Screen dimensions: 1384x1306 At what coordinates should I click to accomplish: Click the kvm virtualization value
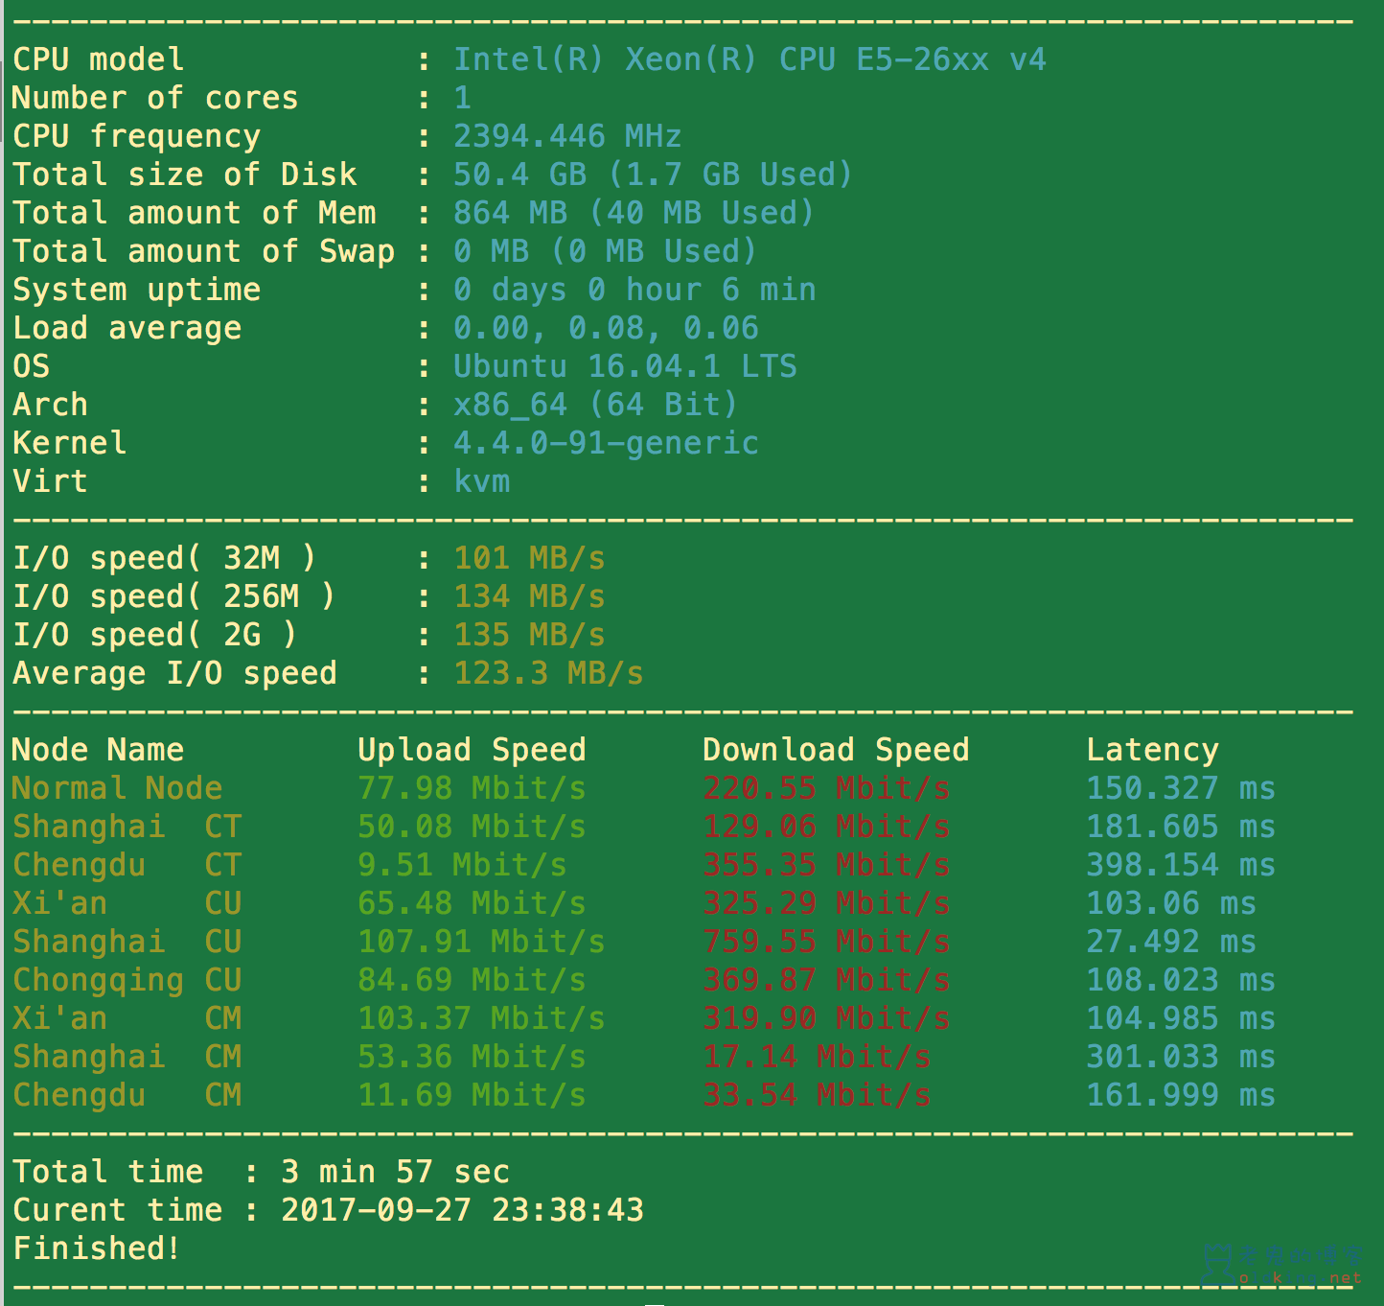[482, 481]
